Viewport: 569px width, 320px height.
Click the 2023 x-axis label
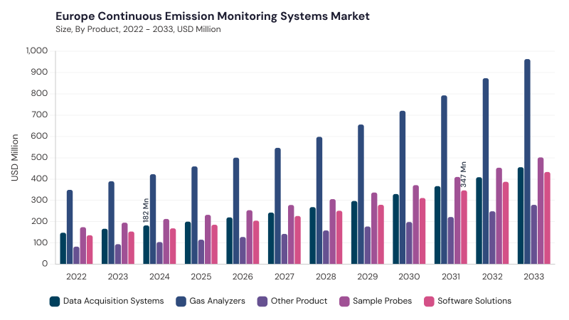(118, 277)
